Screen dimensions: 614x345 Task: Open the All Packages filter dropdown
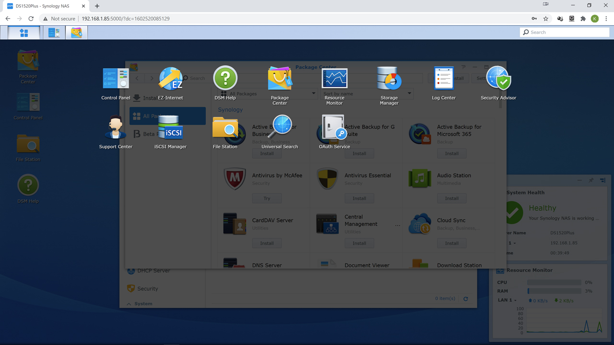268,93
